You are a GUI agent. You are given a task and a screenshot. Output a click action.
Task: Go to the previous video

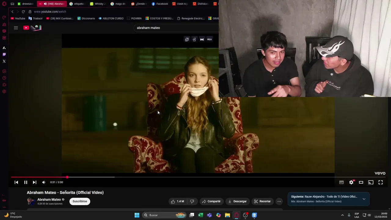[x=16, y=182]
